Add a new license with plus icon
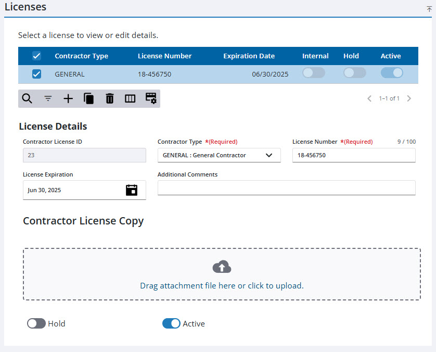 click(x=68, y=98)
